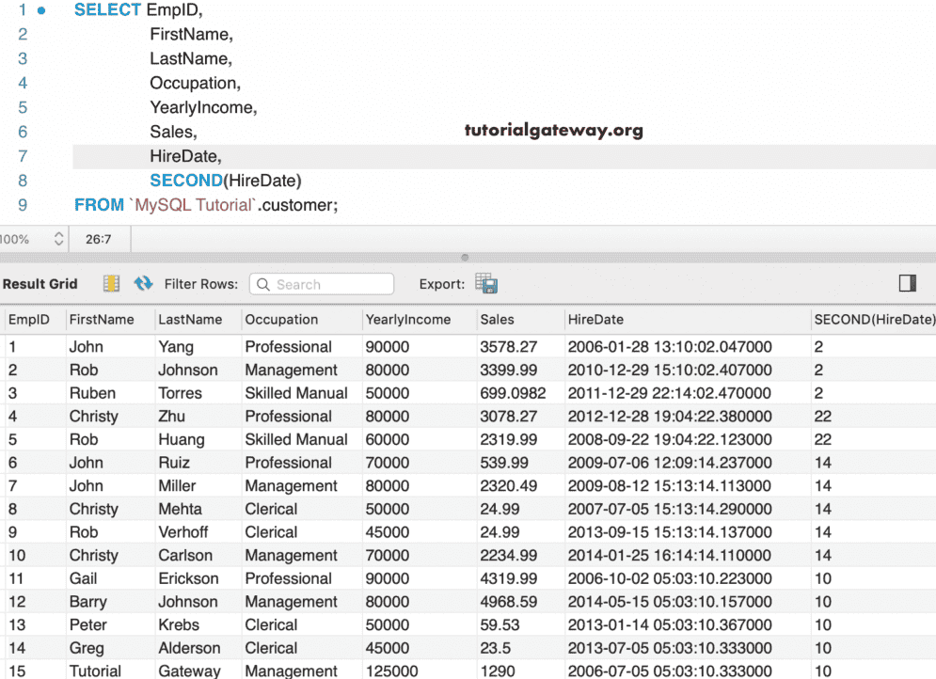This screenshot has width=936, height=679.
Task: Select cell 'Gail' in row 11
Action: click(x=83, y=578)
